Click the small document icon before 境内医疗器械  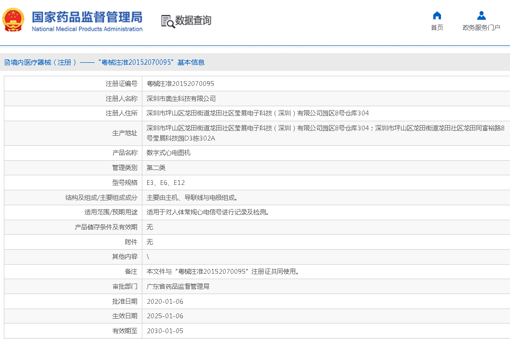(7, 62)
